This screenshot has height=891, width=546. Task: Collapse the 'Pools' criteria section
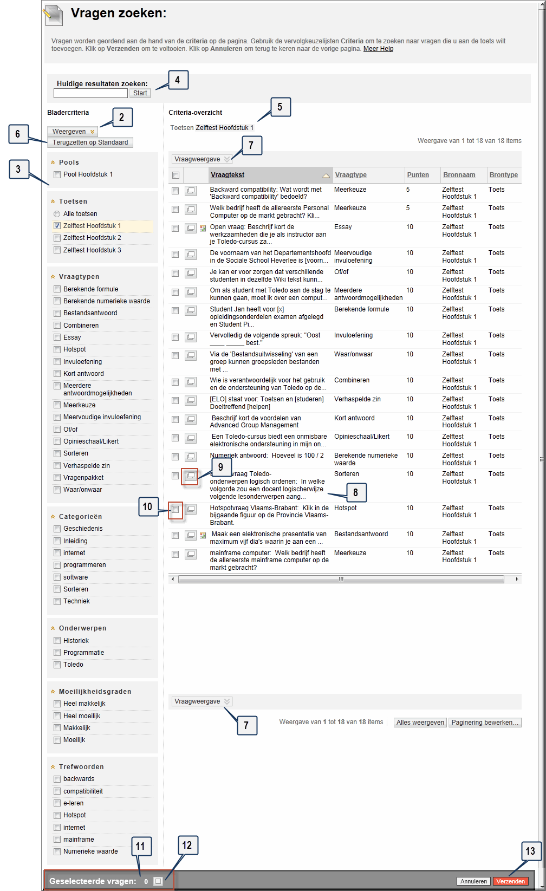click(x=53, y=162)
